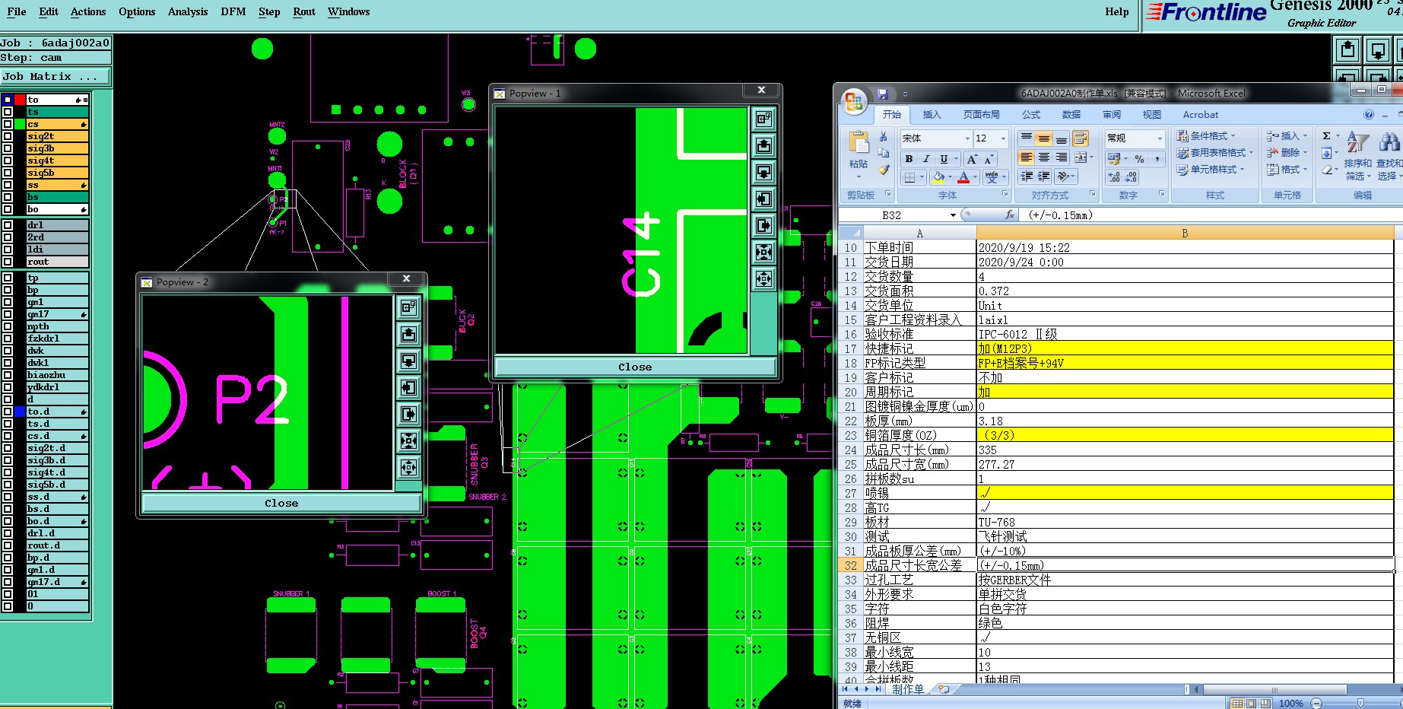This screenshot has height=709, width=1403.
Task: Open Excel help question mark icon
Action: (x=1369, y=115)
